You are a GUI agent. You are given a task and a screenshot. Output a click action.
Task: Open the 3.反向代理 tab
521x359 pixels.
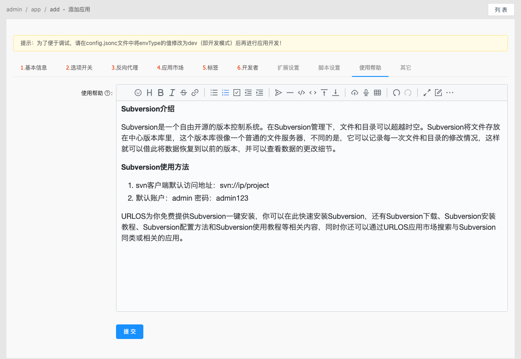click(125, 68)
